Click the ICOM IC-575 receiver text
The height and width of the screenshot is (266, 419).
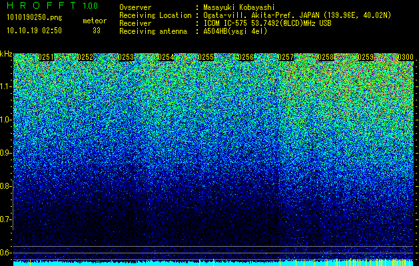coord(267,23)
